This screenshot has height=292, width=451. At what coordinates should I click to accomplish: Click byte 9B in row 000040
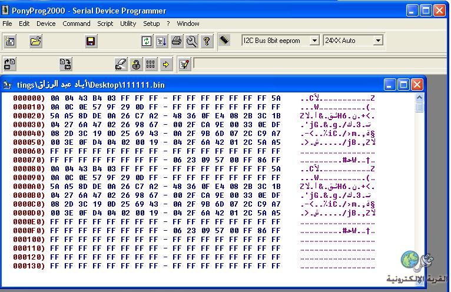pos(205,134)
